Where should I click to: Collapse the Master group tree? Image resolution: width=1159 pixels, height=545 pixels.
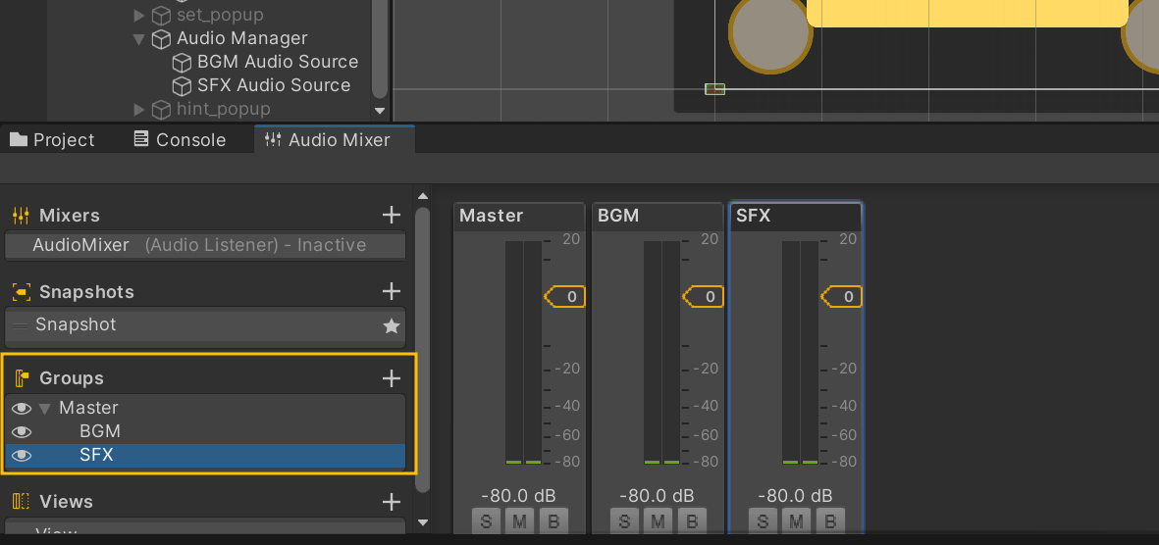[x=45, y=409]
